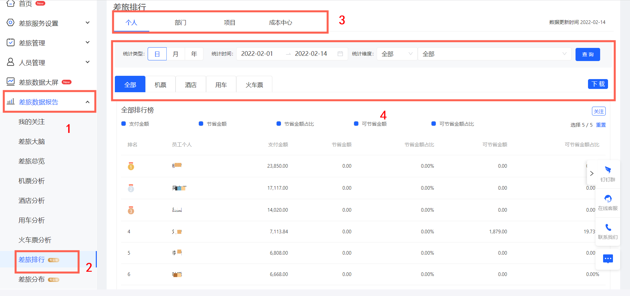Click the gold first-place medal icon

tap(131, 166)
